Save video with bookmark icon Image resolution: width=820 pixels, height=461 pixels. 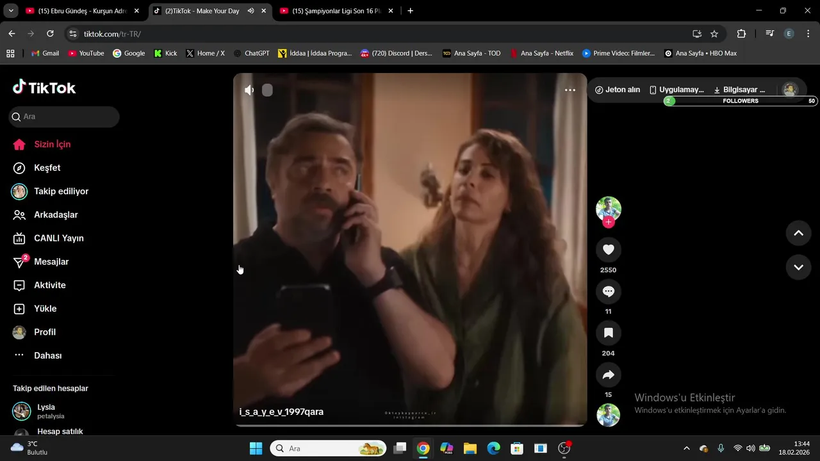point(609,333)
